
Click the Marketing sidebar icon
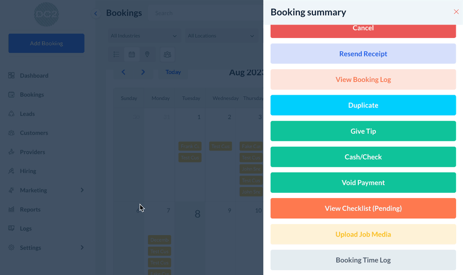11,190
